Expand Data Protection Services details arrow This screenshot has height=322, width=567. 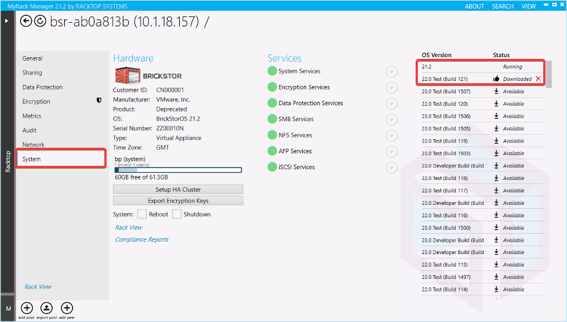pyautogui.click(x=392, y=104)
